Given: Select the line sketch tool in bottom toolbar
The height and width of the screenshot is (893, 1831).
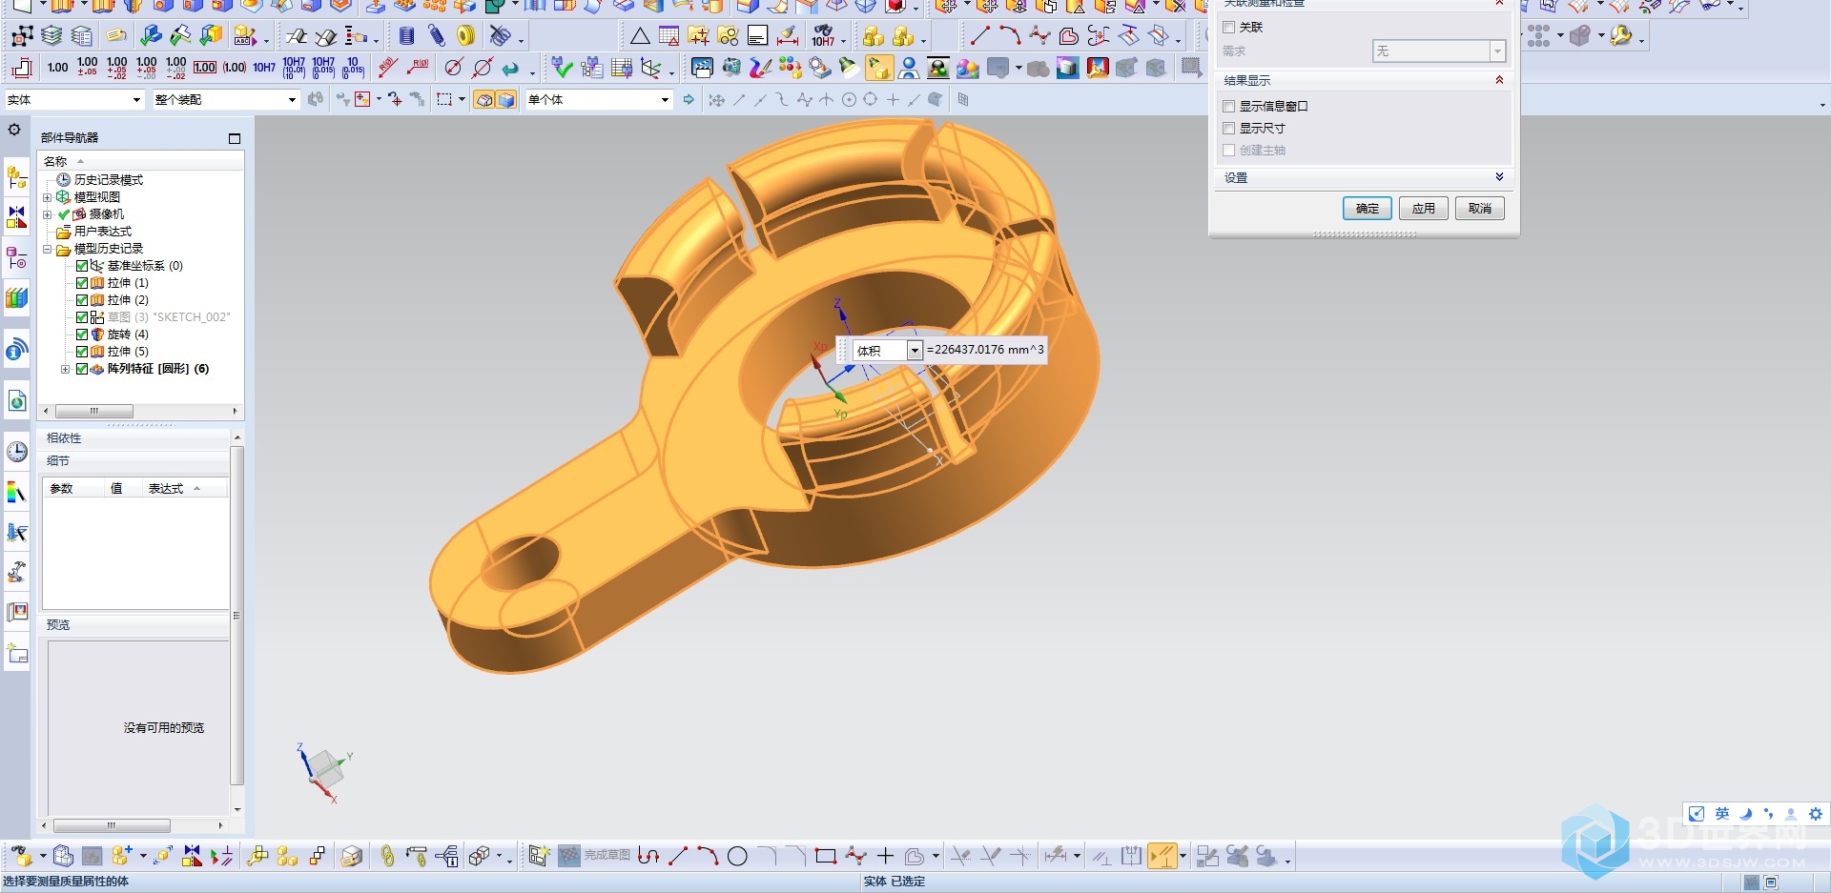Looking at the screenshot, I should [678, 856].
